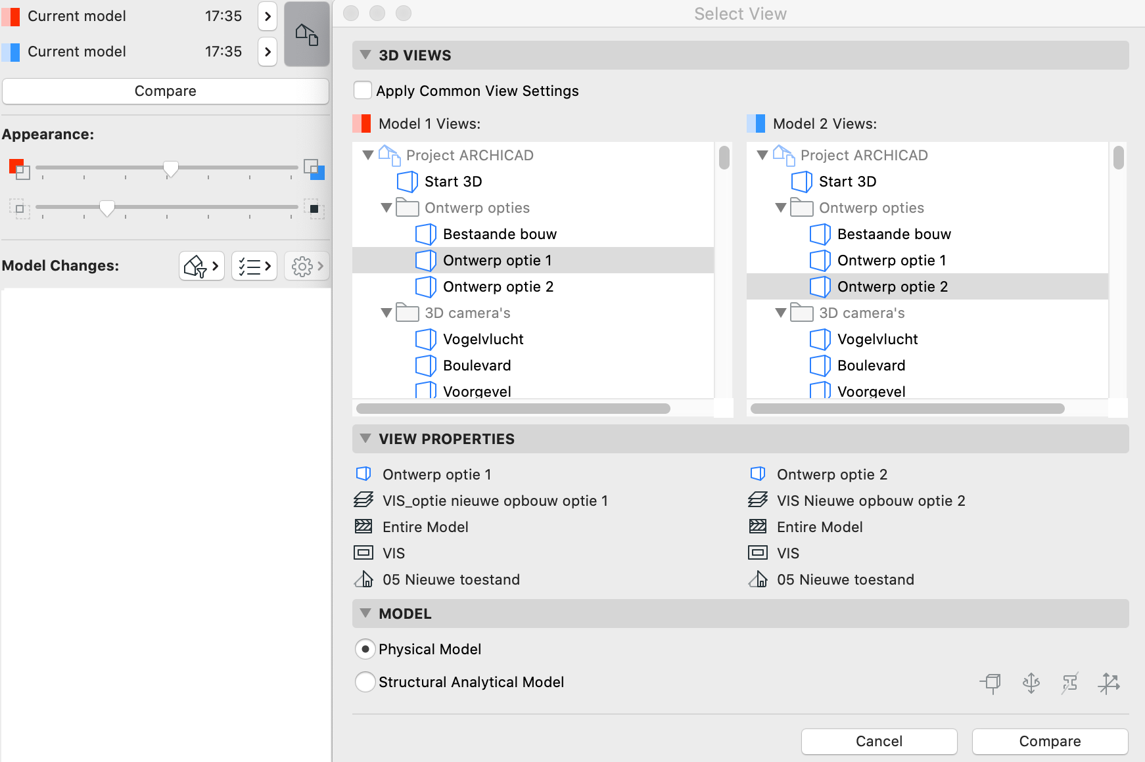Click the third structural model option icon

[x=1069, y=683]
